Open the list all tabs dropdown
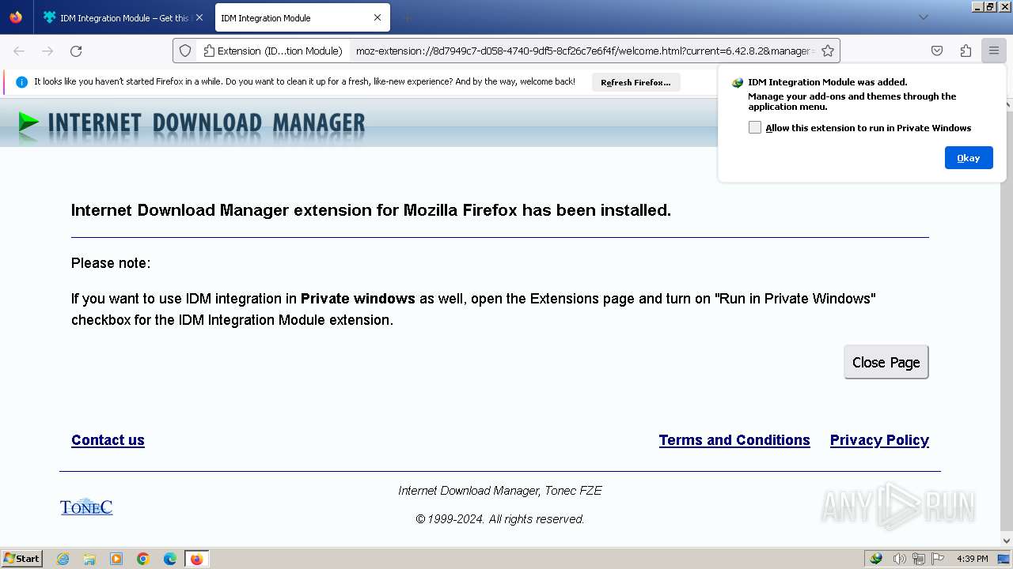The width and height of the screenshot is (1013, 569). click(923, 17)
